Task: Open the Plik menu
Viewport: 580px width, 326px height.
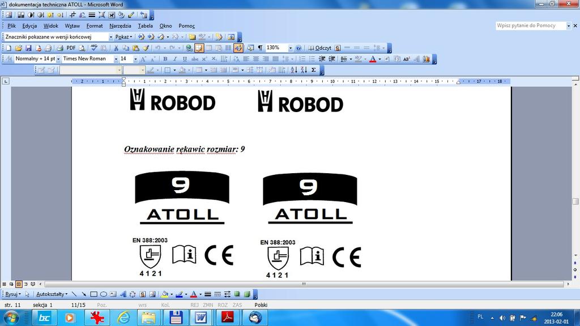Action: point(11,26)
